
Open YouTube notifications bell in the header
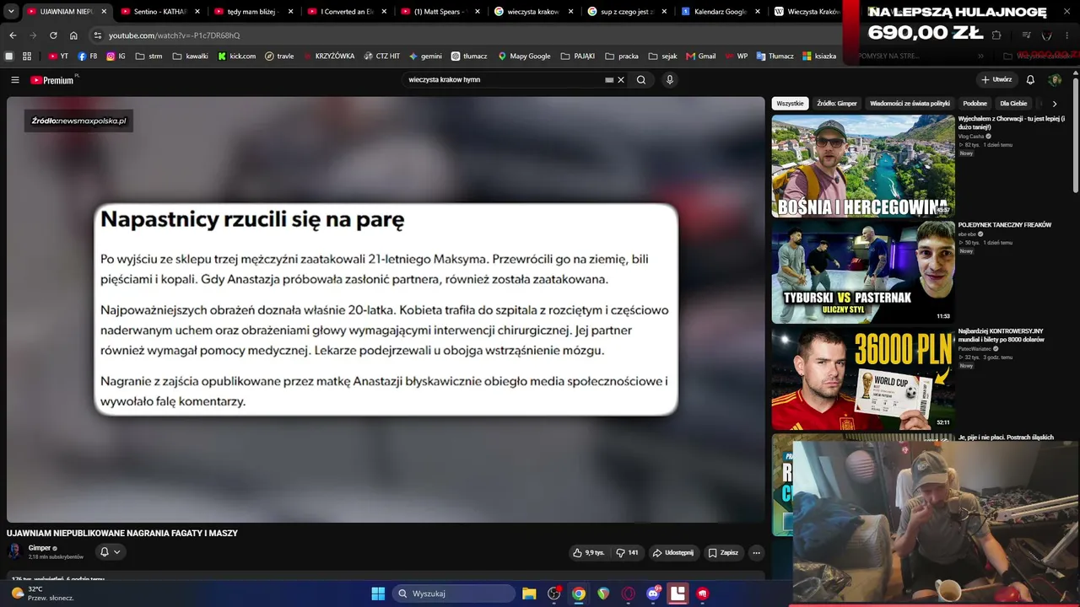(1030, 80)
